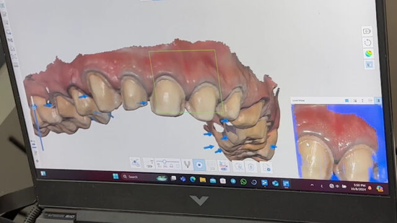
Task: Click the widgets icon at taskbar far left
Action: [x=43, y=173]
